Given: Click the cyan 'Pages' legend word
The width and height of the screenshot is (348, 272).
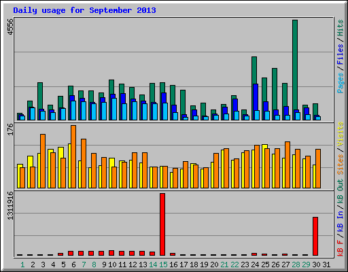Looking at the screenshot, I should 340,83.
